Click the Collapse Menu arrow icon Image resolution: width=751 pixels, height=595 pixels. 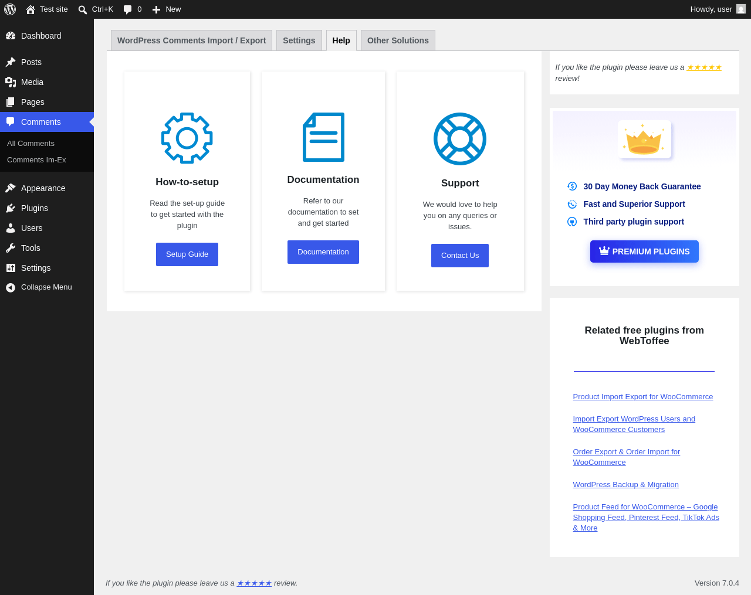coord(11,287)
